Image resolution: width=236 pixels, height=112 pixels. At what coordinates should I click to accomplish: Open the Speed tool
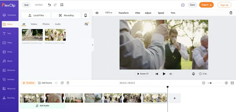(161, 13)
